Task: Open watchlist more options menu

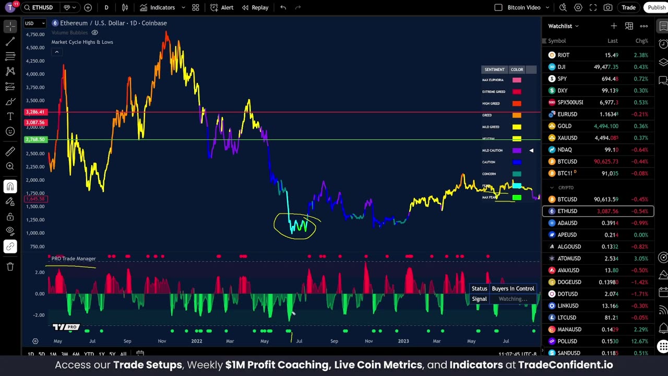Action: 644,26
